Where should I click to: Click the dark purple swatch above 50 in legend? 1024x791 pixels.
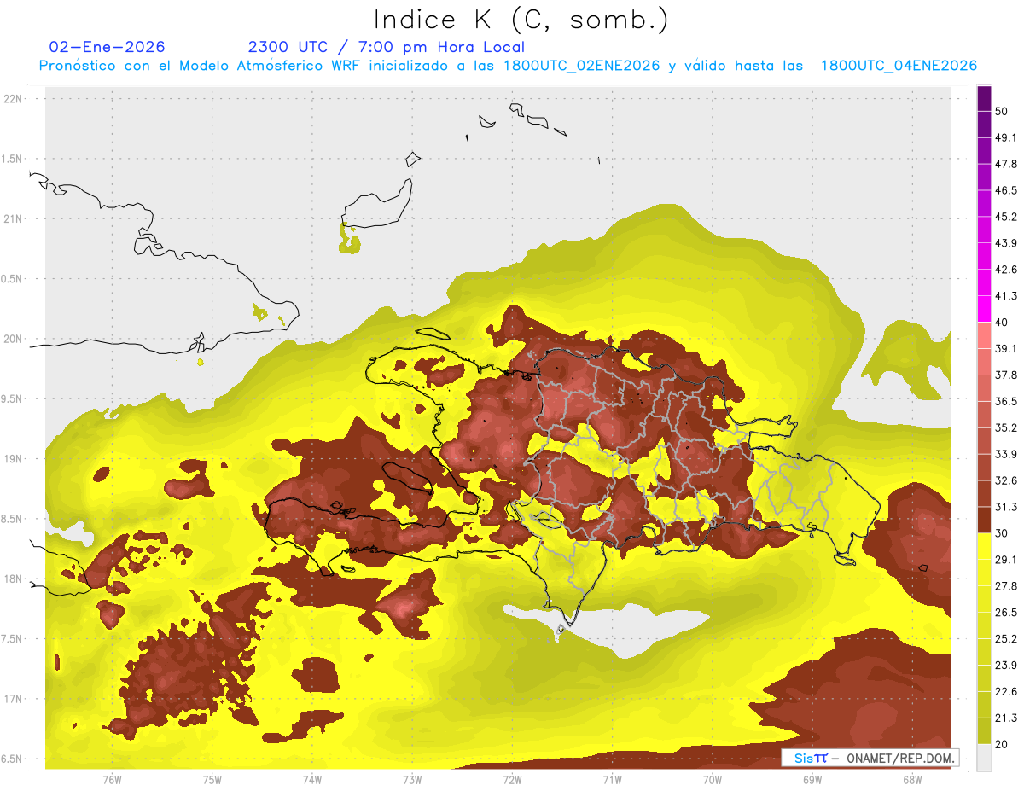984,99
